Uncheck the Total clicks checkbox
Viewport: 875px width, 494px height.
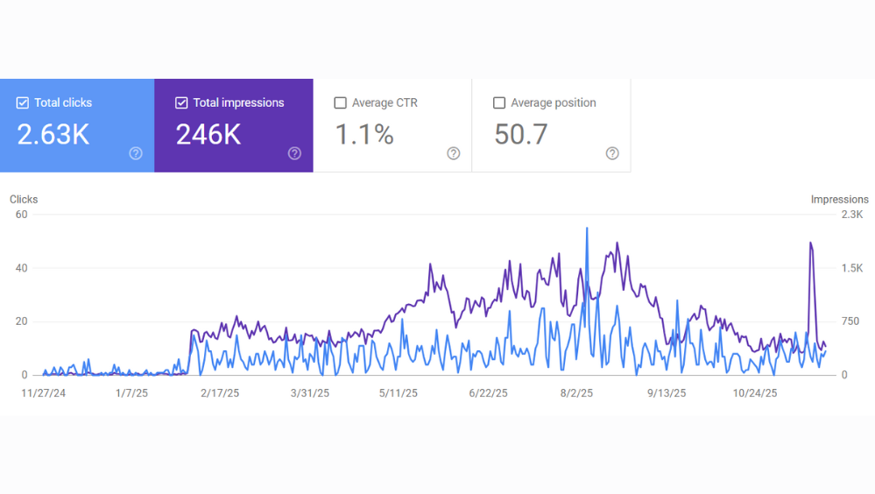[x=23, y=103]
